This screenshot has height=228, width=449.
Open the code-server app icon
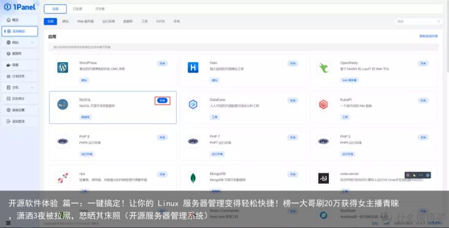324,178
